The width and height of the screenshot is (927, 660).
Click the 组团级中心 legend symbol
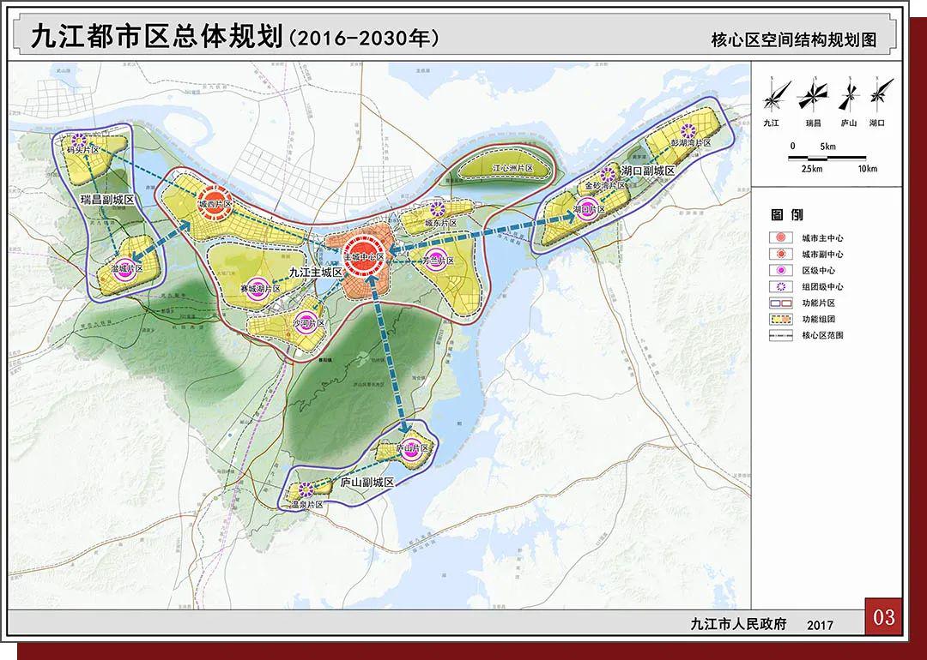coord(780,287)
